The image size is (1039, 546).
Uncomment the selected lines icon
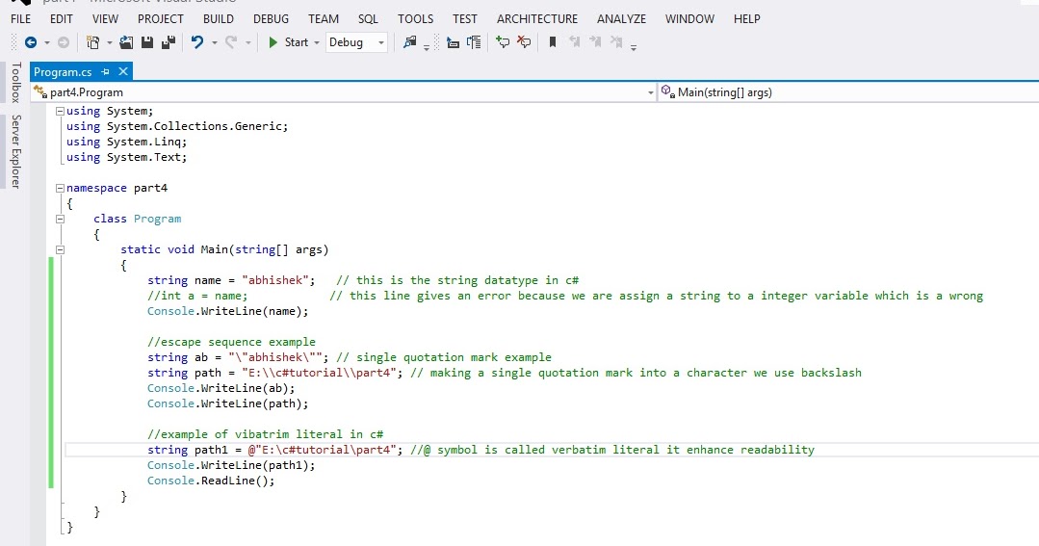524,42
